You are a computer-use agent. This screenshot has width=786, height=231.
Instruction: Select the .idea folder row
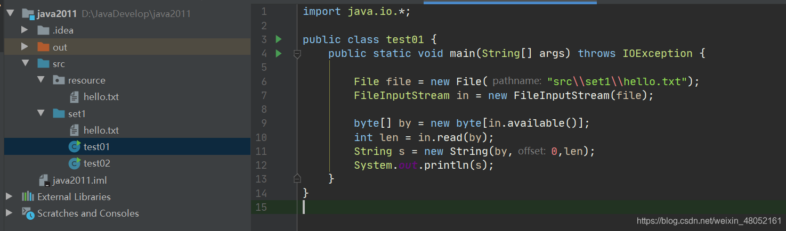(127, 30)
